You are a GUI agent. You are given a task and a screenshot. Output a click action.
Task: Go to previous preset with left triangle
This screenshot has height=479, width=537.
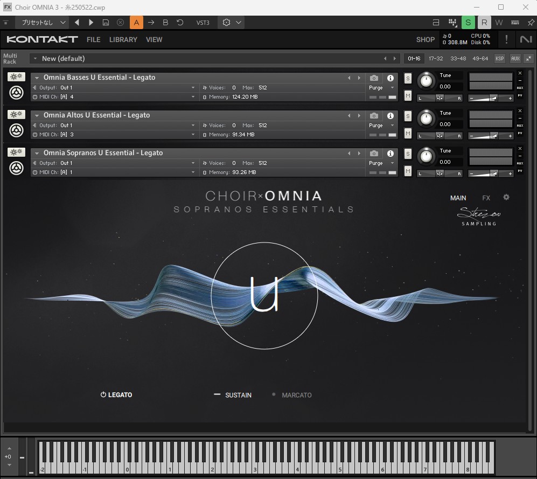coord(76,23)
